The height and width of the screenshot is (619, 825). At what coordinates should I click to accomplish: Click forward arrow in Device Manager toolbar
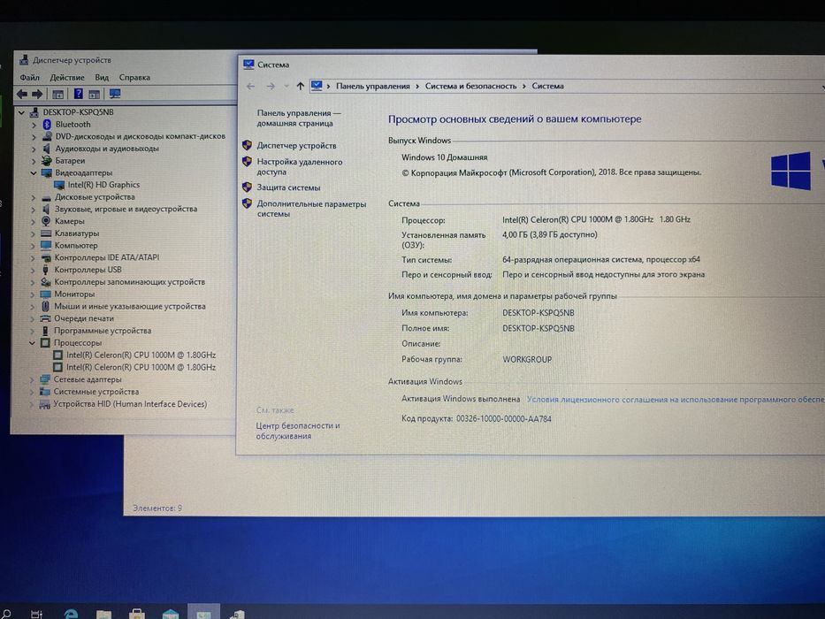[x=37, y=95]
